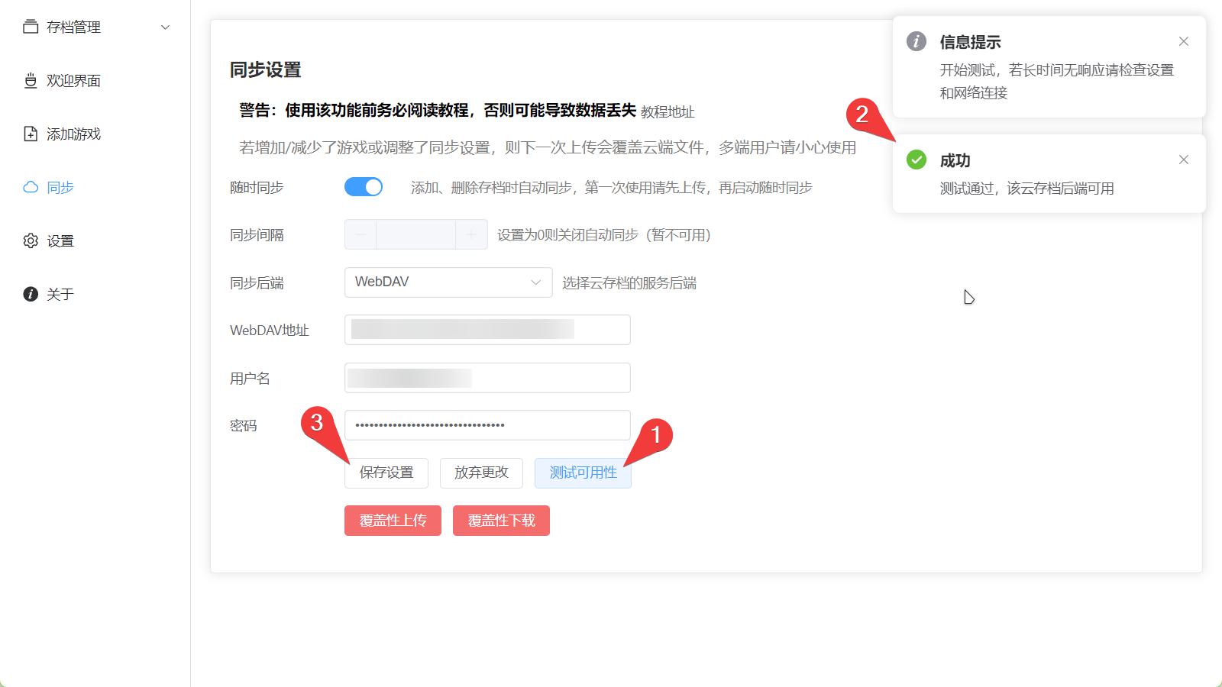Open the 设置 sidebar menu entry
Image resolution: width=1222 pixels, height=687 pixels.
(x=61, y=240)
